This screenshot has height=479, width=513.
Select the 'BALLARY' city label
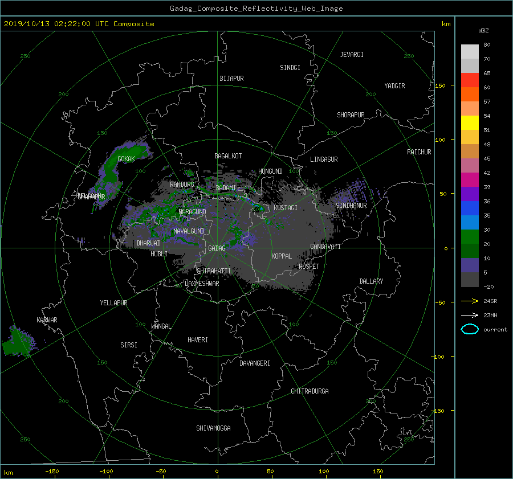[371, 281]
